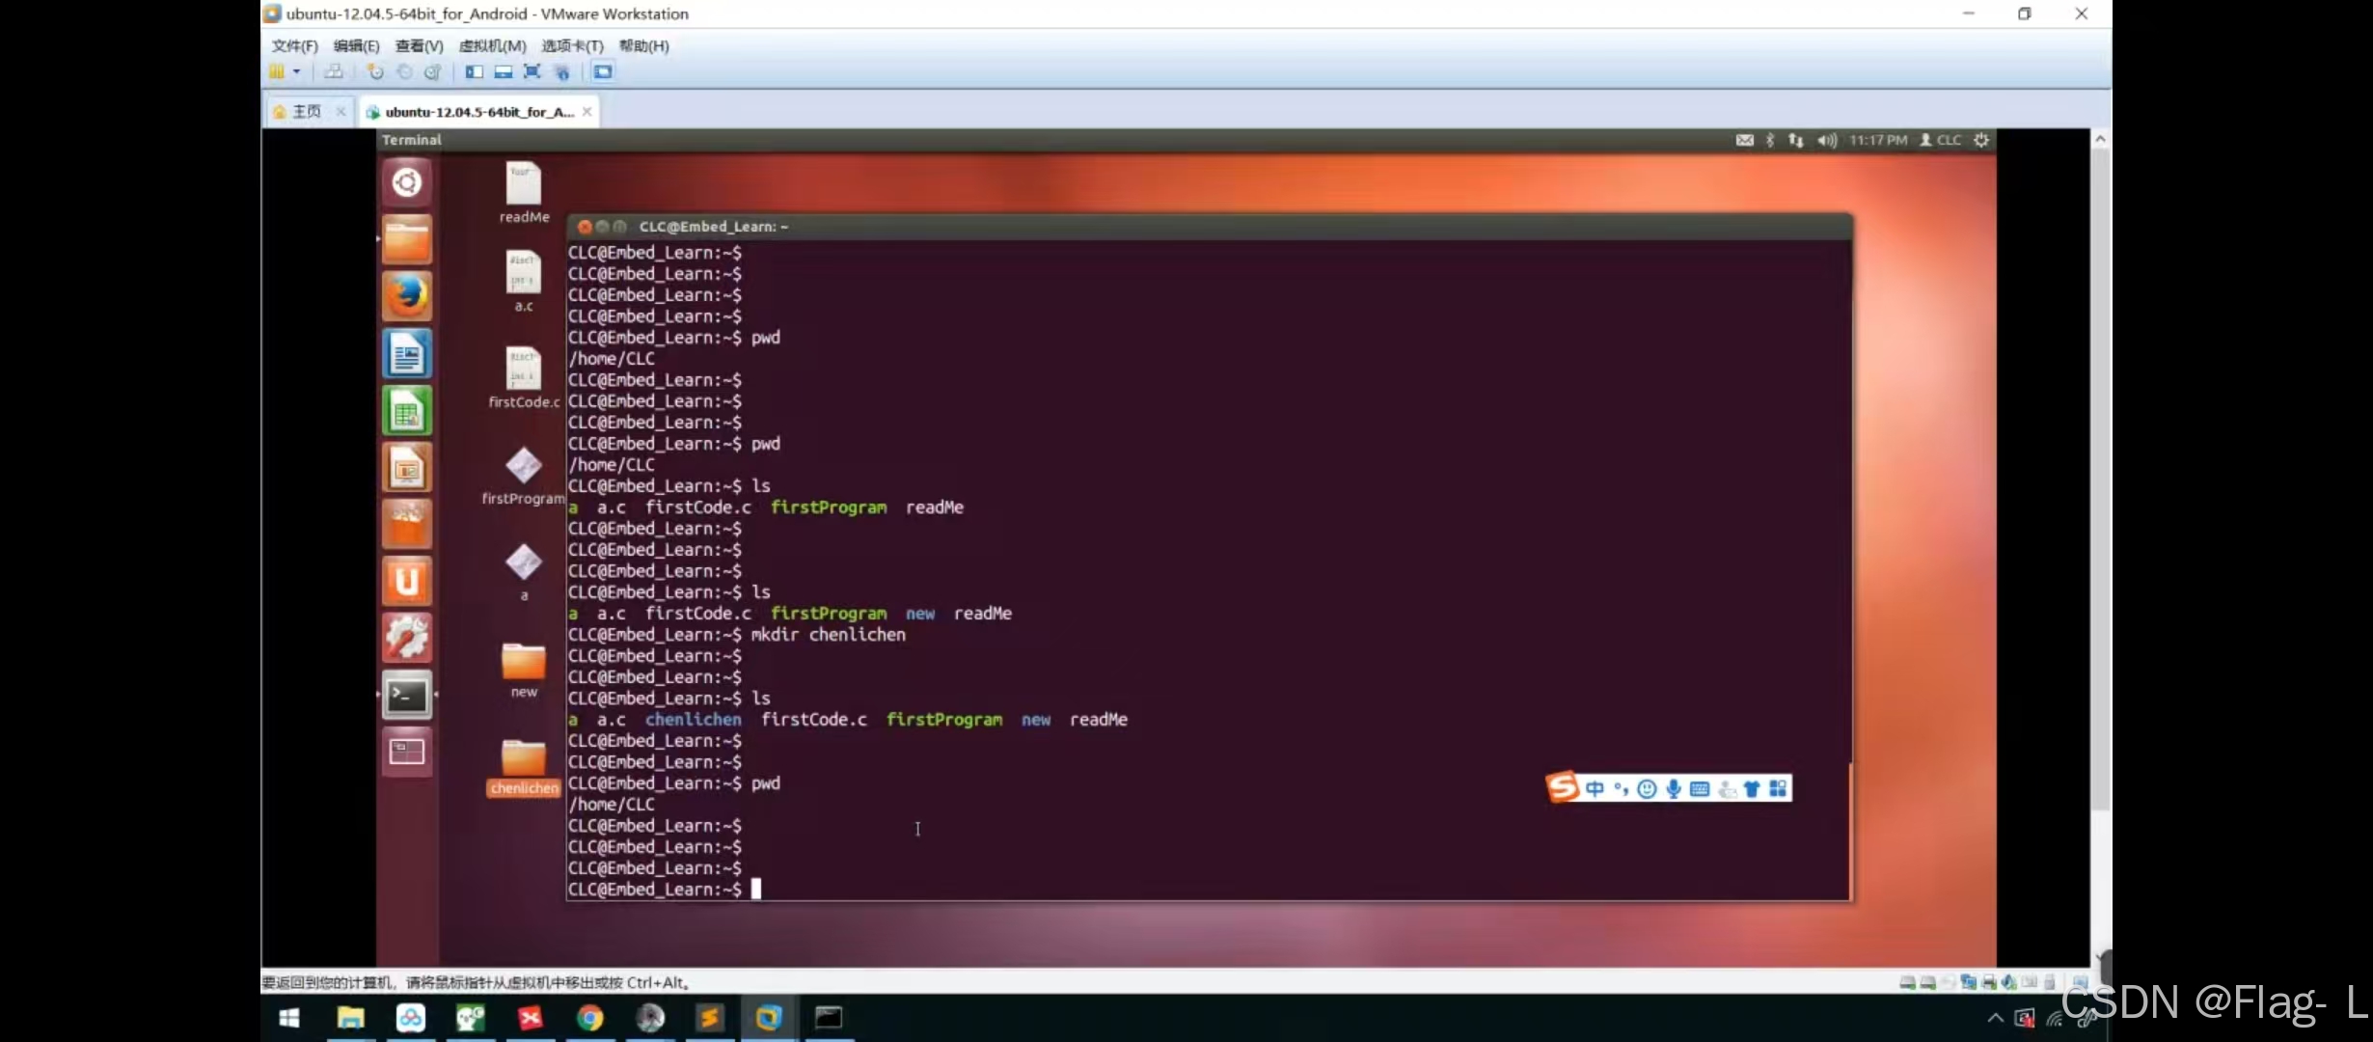Toggle Sogou Chinese/English input mode
Screen dimensions: 2373x1042
1595,789
